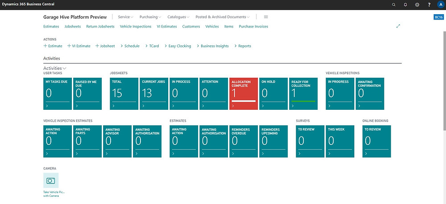
Task: Open Return Jobsheets link
Action: coord(100,26)
